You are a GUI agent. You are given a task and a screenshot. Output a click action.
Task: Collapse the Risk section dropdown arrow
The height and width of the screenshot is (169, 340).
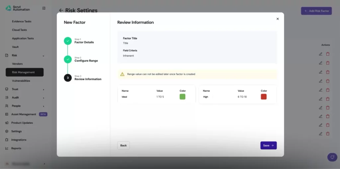tap(43, 56)
